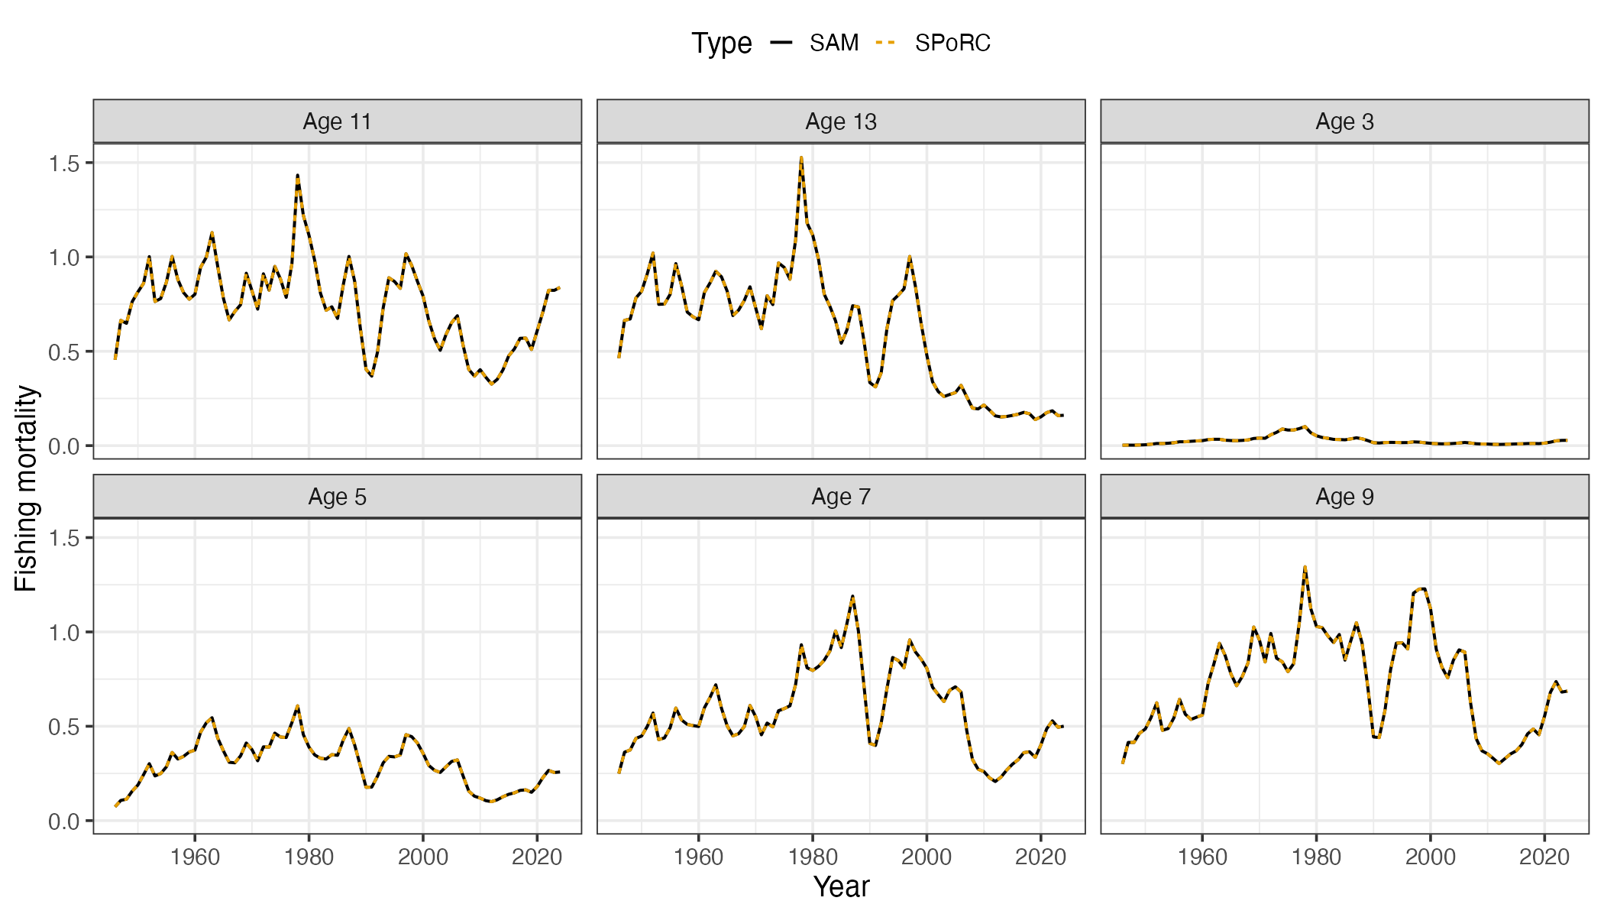This screenshot has height=917, width=1604.
Task: Click the 'Type' legend title
Action: 721,43
